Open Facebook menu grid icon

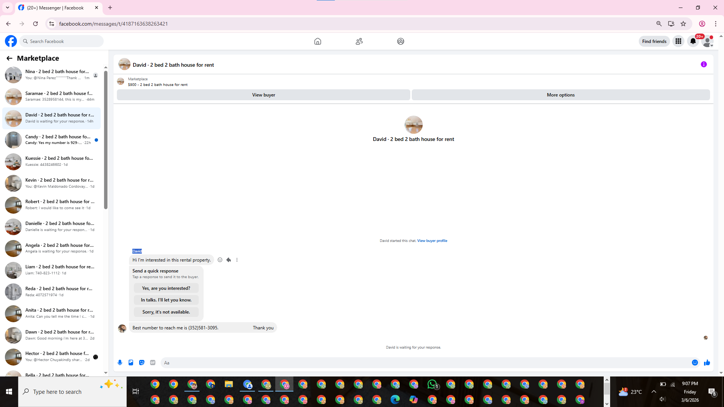click(x=678, y=41)
